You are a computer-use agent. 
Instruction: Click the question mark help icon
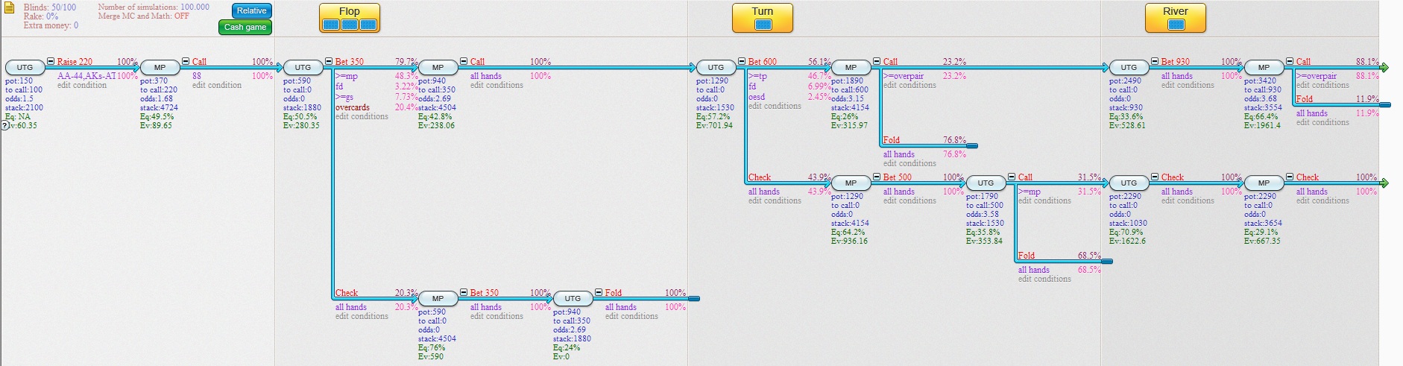(4, 125)
